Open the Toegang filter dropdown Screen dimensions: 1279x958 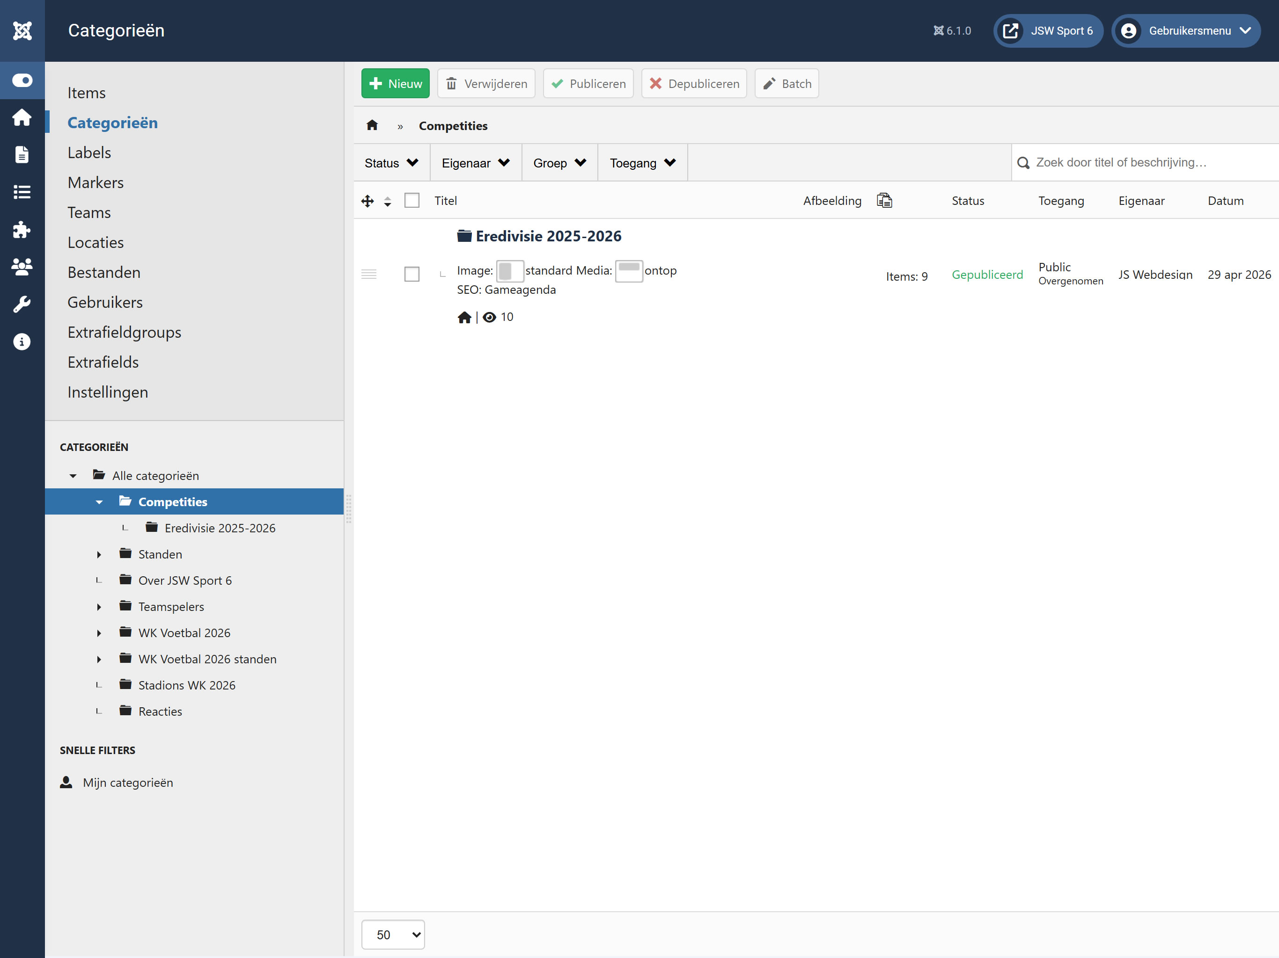pos(642,163)
